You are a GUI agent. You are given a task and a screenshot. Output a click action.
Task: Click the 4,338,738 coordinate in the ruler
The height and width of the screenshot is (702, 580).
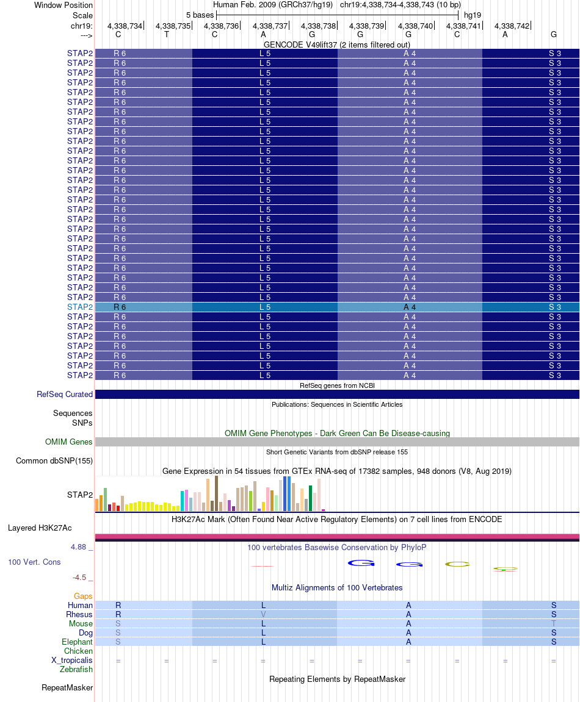click(318, 26)
